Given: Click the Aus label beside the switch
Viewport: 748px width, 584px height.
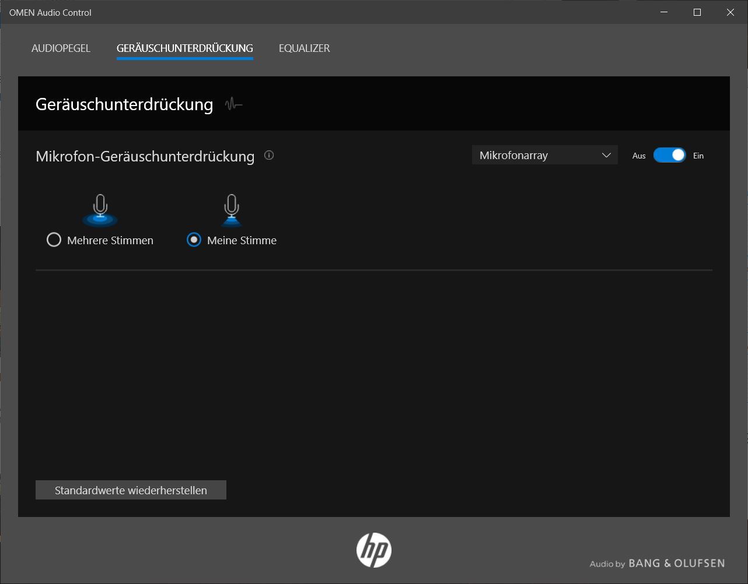Looking at the screenshot, I should pyautogui.click(x=639, y=156).
